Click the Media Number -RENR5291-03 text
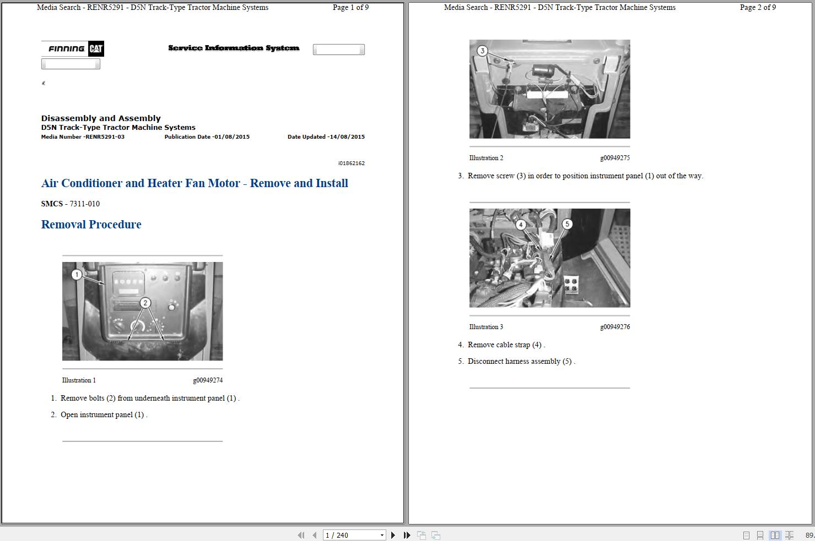Screen dimensions: 815x541 click(x=83, y=137)
